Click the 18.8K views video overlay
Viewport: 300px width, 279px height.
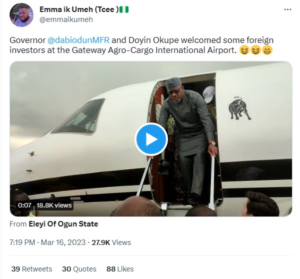point(54,205)
